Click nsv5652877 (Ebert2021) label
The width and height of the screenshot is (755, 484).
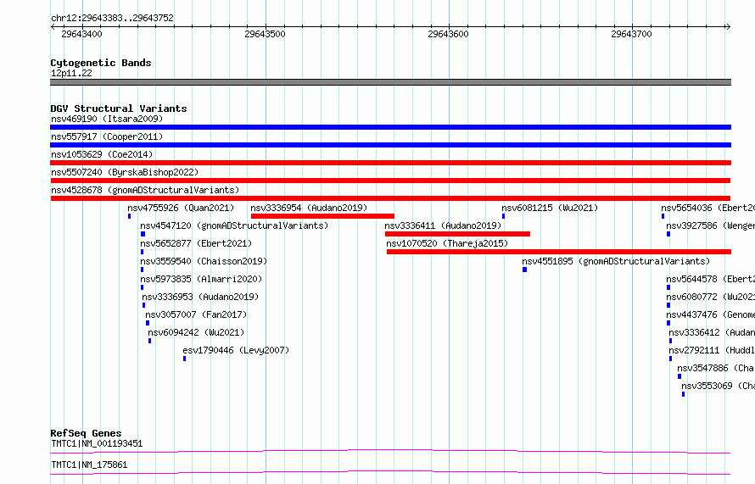click(196, 243)
